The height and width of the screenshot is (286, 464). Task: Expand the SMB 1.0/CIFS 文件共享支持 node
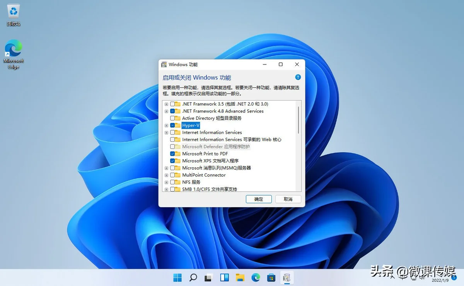coord(167,189)
